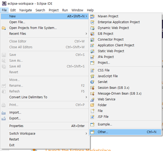The height and width of the screenshot is (151, 163).
Task: Select Open Projects from File System...
Action: click(x=45, y=28)
